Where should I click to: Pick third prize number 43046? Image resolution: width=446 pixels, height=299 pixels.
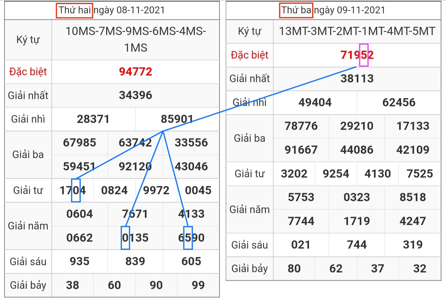pyautogui.click(x=191, y=166)
